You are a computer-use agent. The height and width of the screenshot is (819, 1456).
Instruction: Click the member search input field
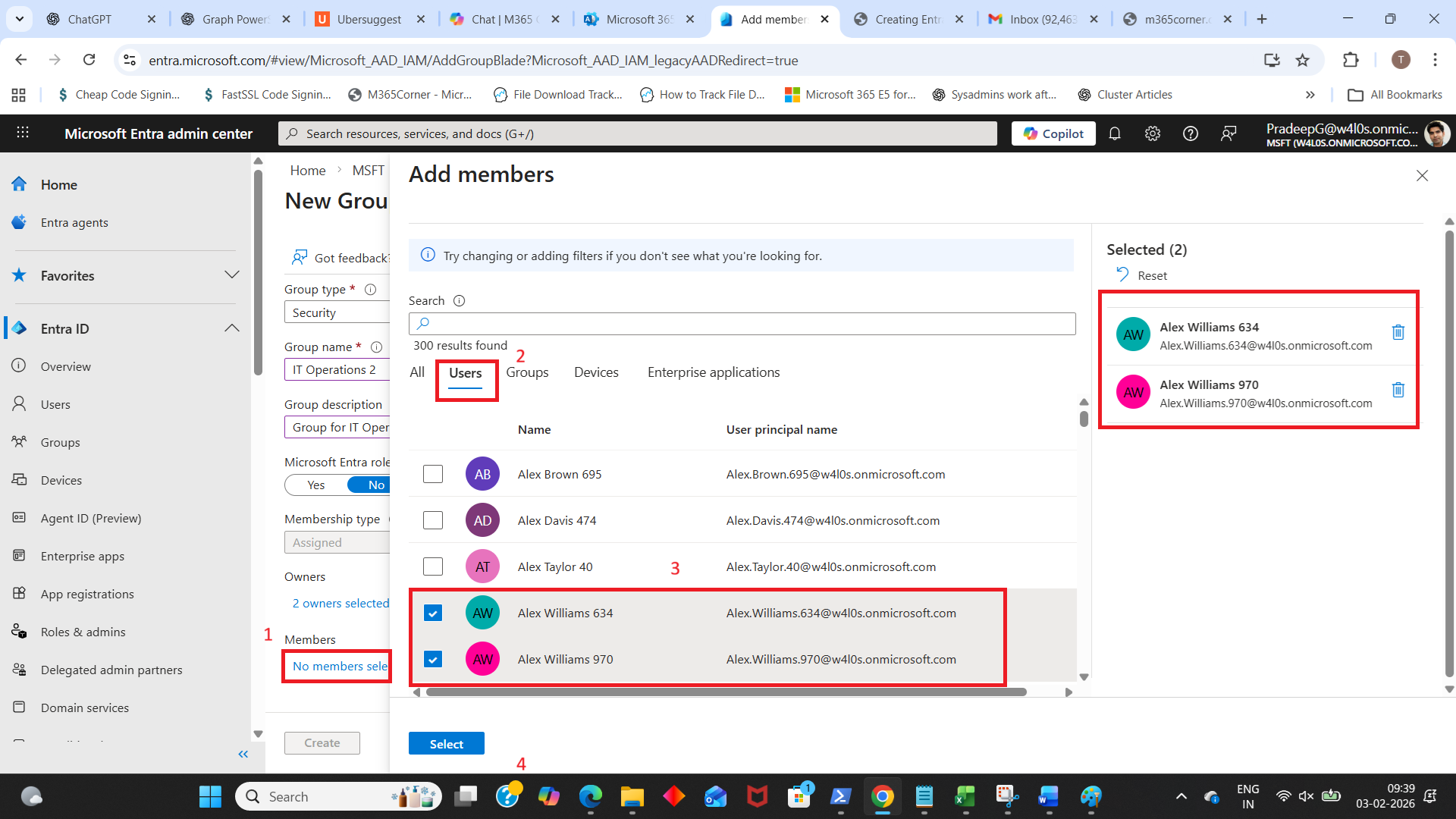742,324
